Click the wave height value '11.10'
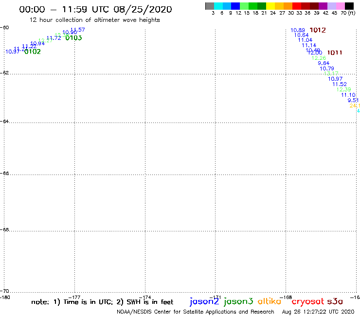The width and height of the screenshot is (360, 316). [x=348, y=95]
